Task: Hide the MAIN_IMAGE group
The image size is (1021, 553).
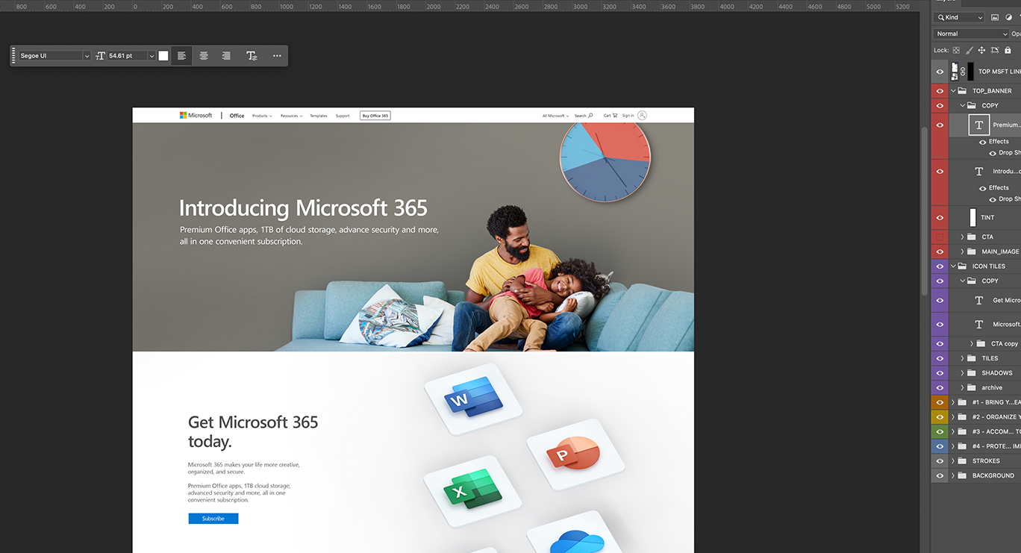Action: point(940,251)
